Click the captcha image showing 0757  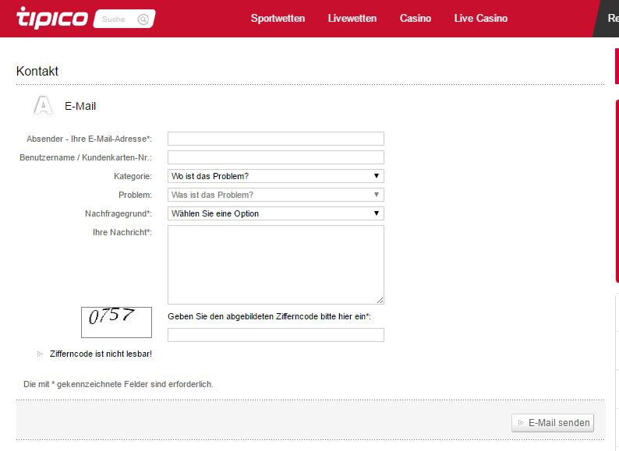pyautogui.click(x=116, y=322)
